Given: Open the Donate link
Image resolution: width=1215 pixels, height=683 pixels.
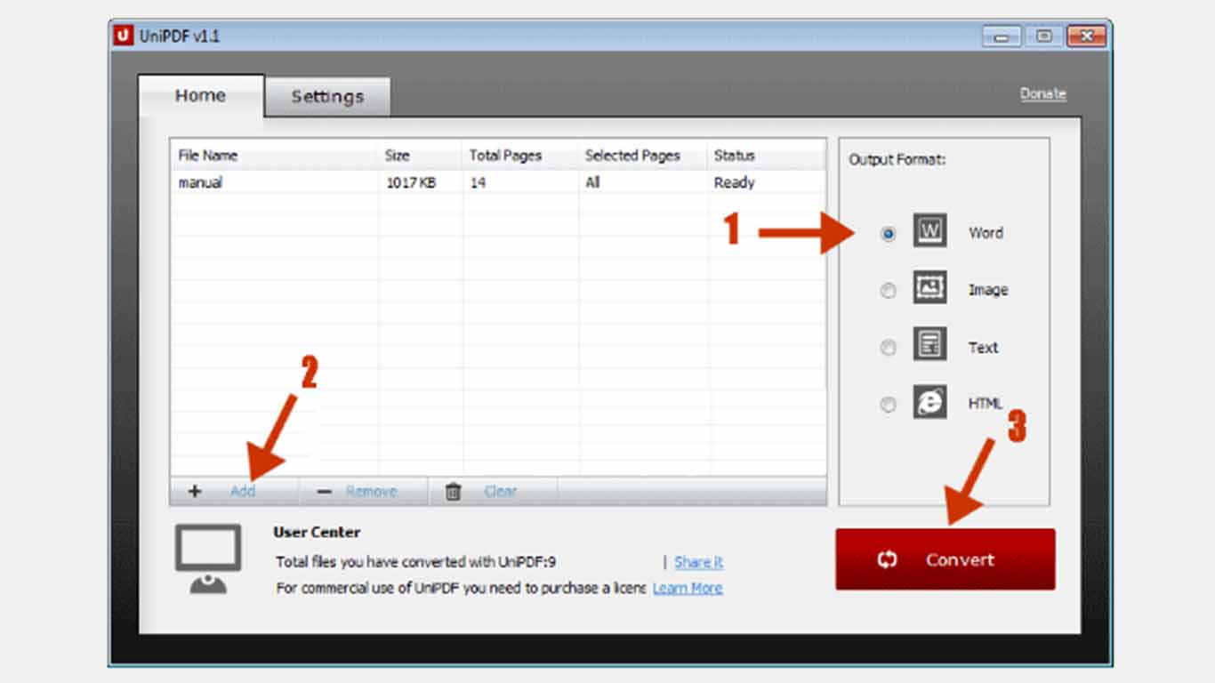Looking at the screenshot, I should pyautogui.click(x=1042, y=93).
